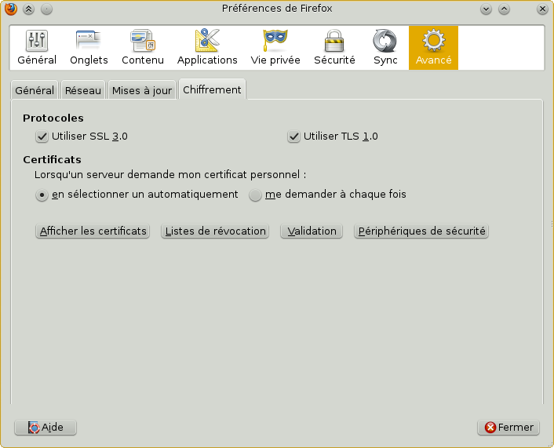The height and width of the screenshot is (448, 554).
Task: Close the window using the title bar X
Action: [542, 9]
